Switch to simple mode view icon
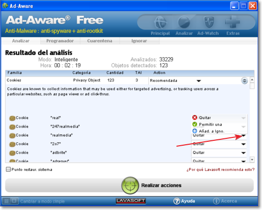 point(14,201)
